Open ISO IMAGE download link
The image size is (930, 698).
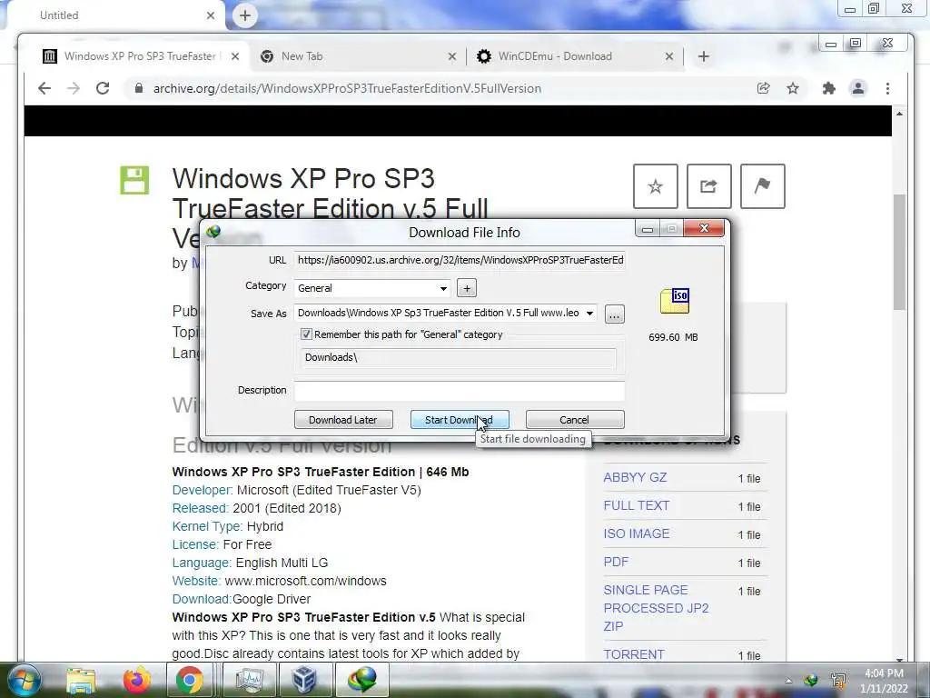[636, 533]
